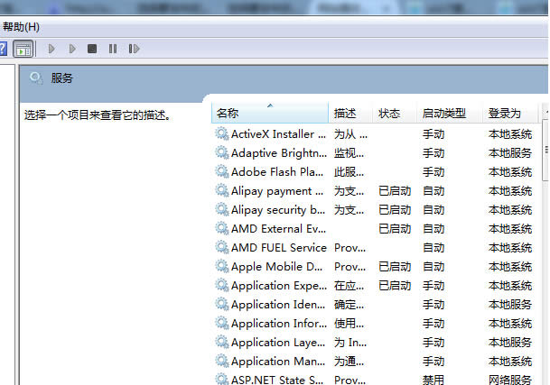Viewport: 550px width, 385px height.
Task: Click the Stop Service square toolbar icon
Action: [x=92, y=49]
